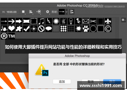The image size is (127, 92).
Task: Choose the circle frame shape
Action: coord(93,29)
